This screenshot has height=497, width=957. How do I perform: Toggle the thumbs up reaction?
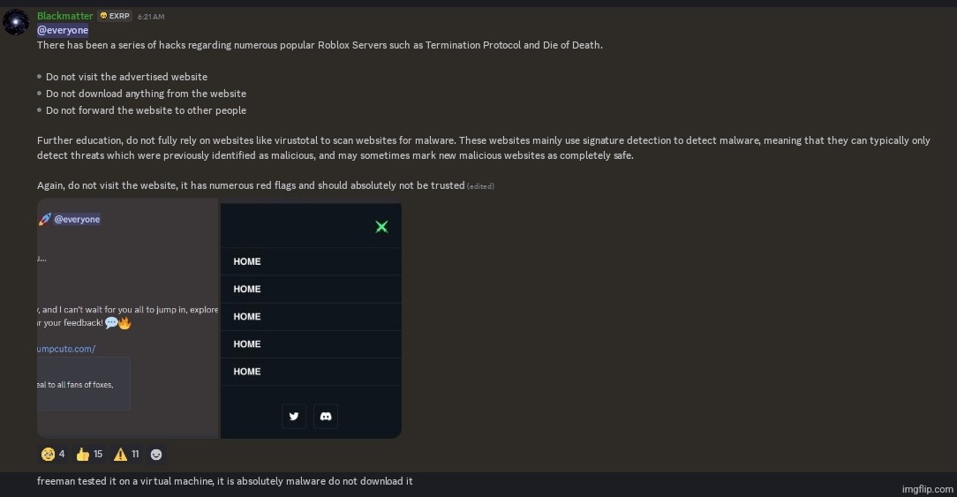tap(89, 454)
